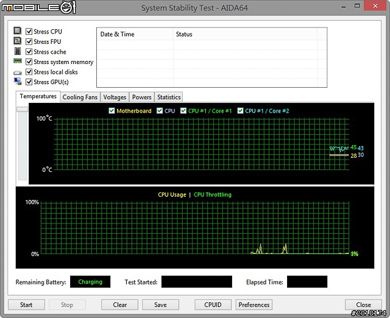Viewport: 390px width, 318px height.
Task: Toggle CPU #1 / Core #2 checkbox
Action: tap(240, 111)
